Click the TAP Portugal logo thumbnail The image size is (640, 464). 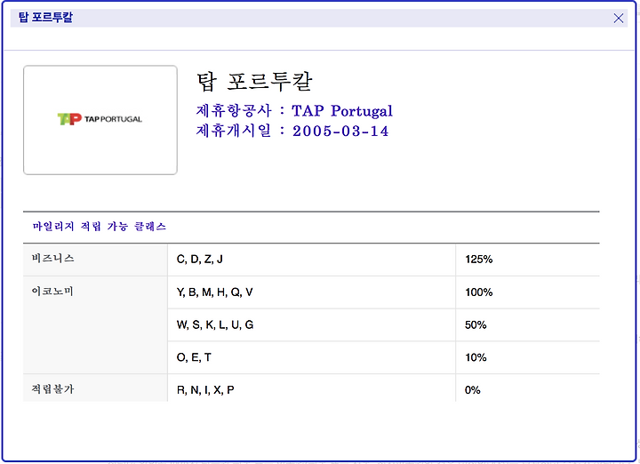pos(100,120)
